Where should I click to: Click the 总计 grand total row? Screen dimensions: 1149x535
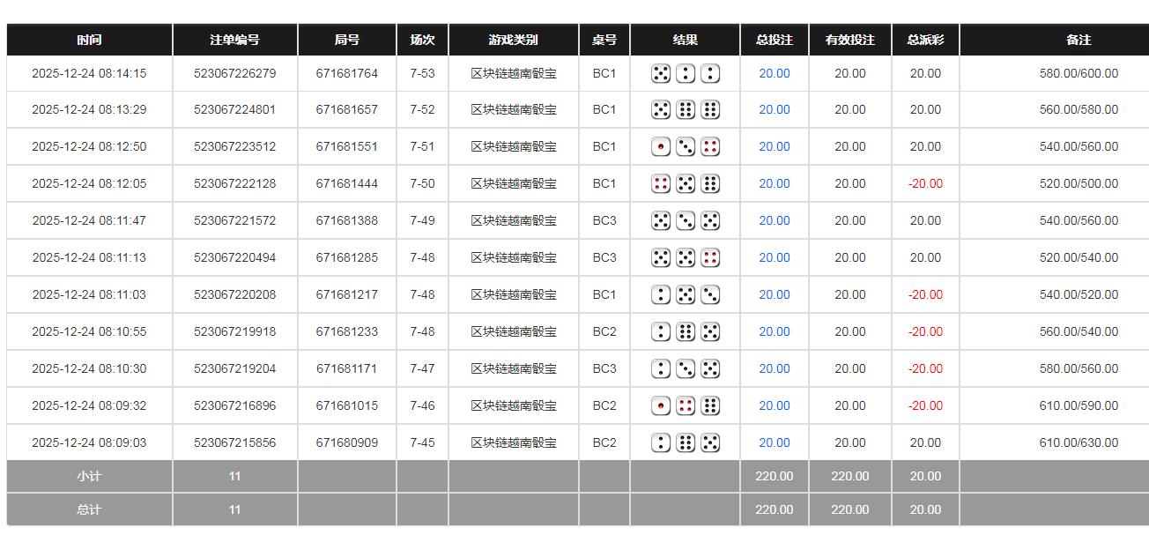89,509
